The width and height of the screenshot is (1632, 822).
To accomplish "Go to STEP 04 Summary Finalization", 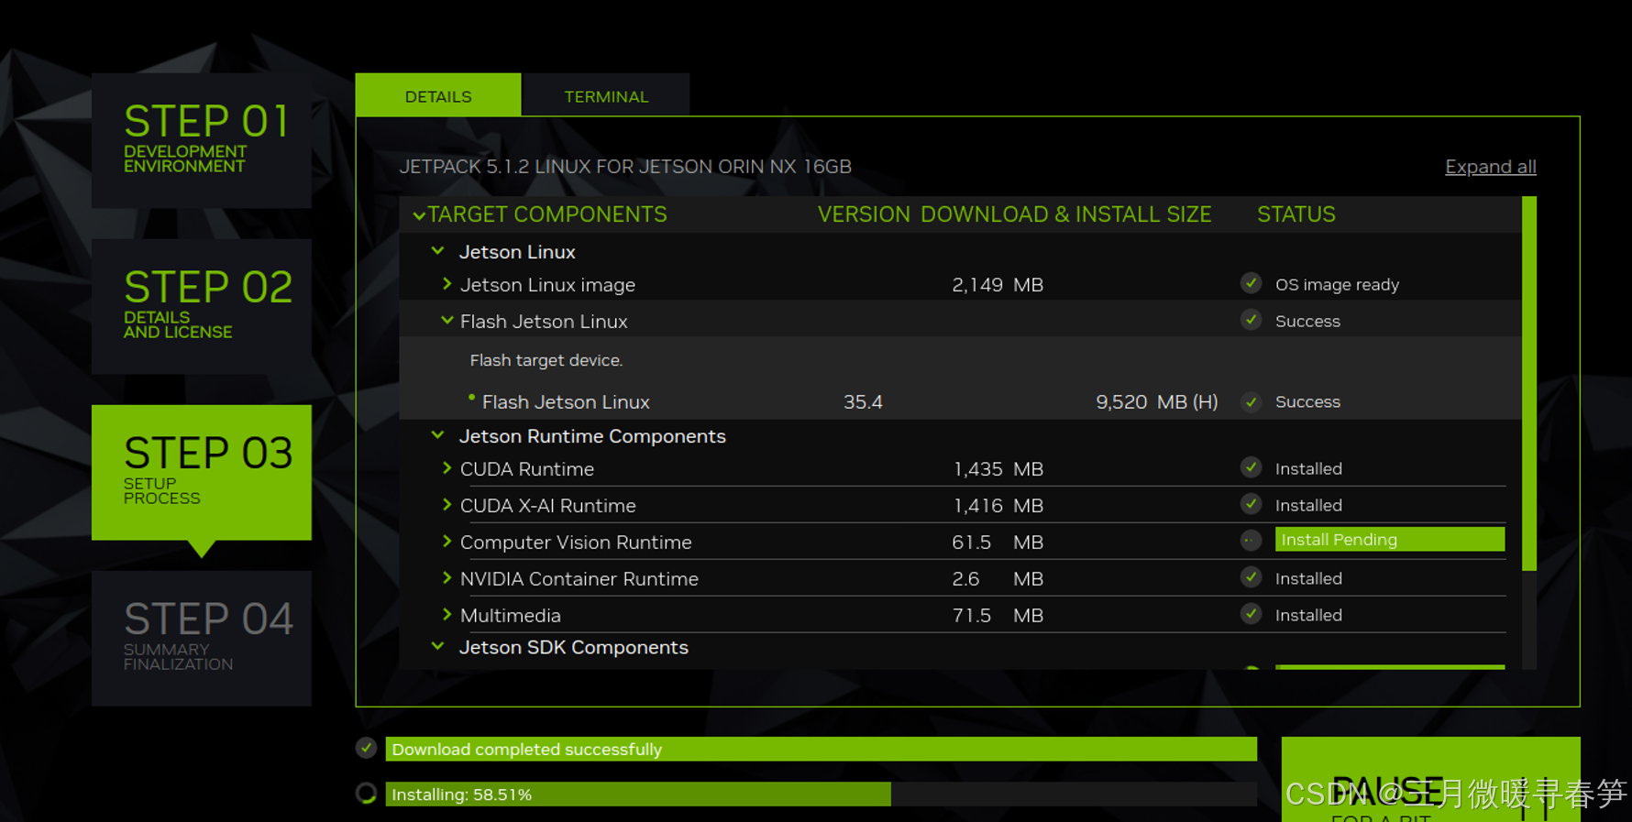I will click(x=202, y=638).
